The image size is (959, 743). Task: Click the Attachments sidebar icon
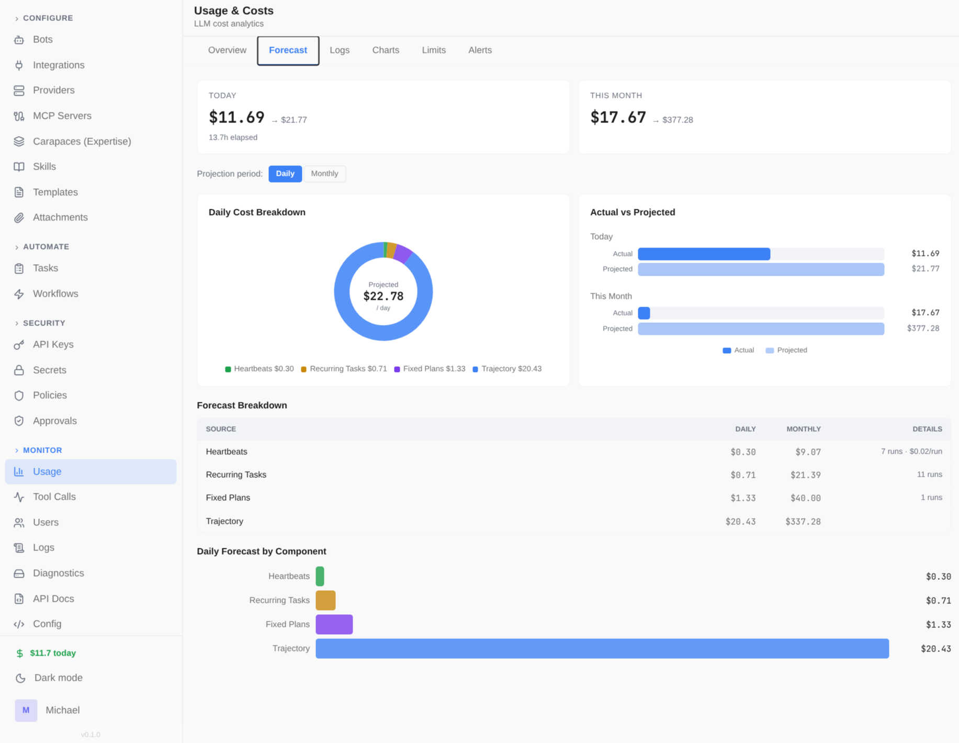(19, 217)
